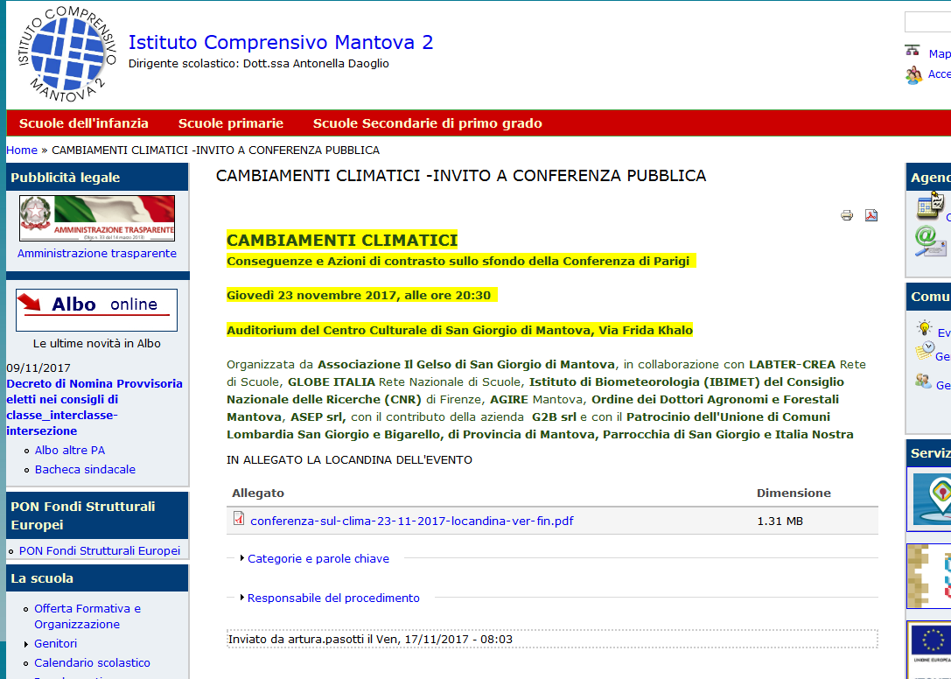Viewport: 951px width, 679px height.
Task: Click the Allegato column header
Action: coord(258,493)
